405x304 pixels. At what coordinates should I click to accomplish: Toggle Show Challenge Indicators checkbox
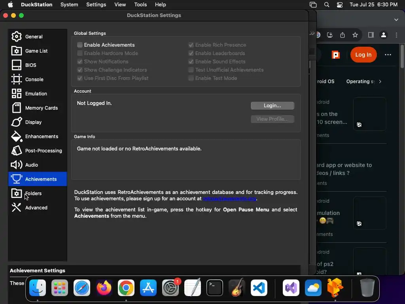click(x=80, y=70)
